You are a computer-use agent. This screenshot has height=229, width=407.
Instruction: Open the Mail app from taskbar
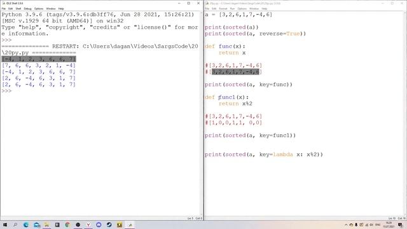point(37,225)
